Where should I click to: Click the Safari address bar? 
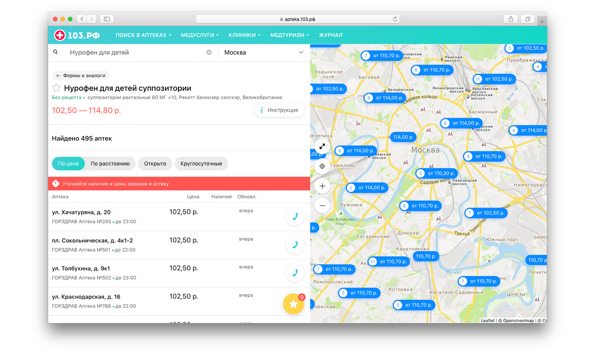pyautogui.click(x=298, y=19)
